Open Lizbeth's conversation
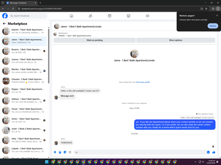 (24, 150)
